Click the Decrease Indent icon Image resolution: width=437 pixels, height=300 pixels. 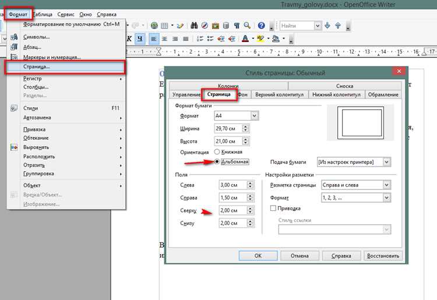coord(221,38)
